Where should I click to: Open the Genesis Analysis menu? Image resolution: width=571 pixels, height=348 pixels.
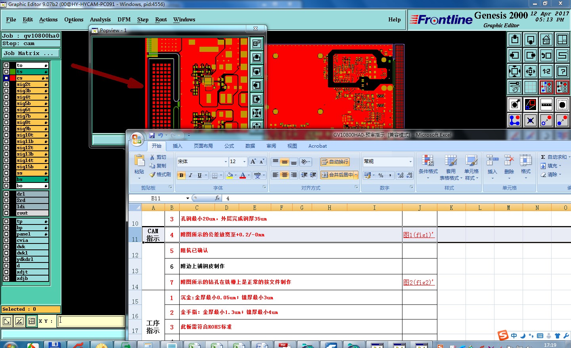point(100,19)
